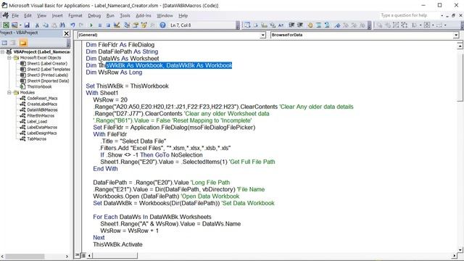Select Sheet3 (Printed Labels) in tree
This screenshot has height=261, width=464.
47,75
